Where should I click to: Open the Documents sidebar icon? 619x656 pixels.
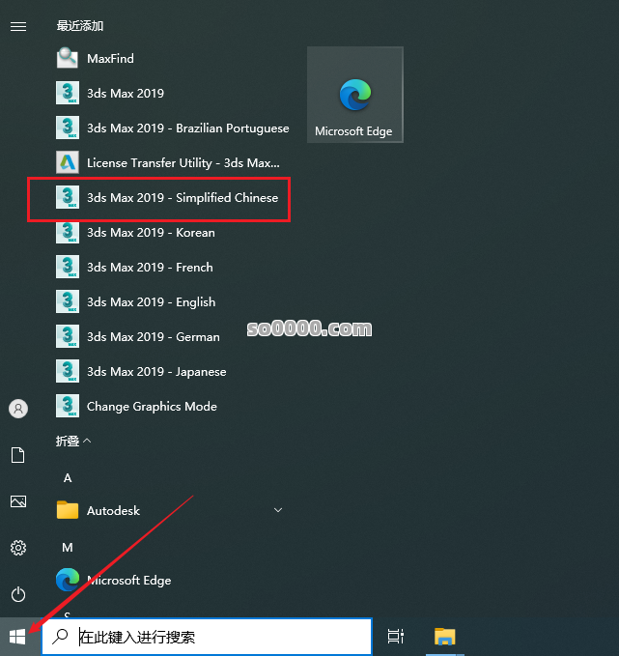pyautogui.click(x=17, y=455)
